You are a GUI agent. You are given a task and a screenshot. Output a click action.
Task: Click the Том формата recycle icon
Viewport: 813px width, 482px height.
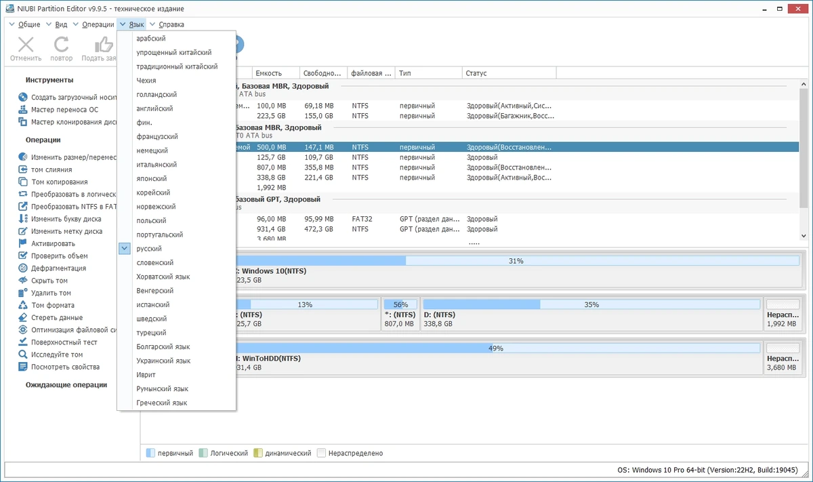(23, 305)
